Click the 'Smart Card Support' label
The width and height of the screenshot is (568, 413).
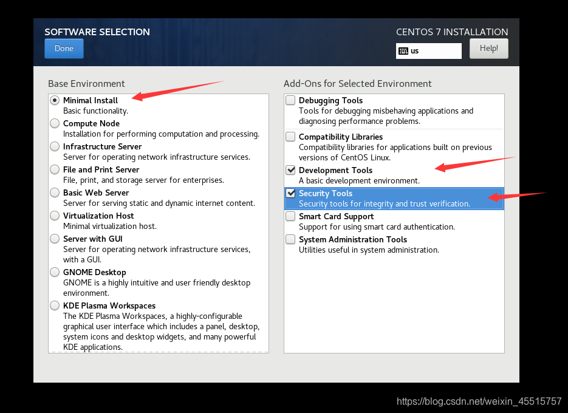click(x=336, y=217)
